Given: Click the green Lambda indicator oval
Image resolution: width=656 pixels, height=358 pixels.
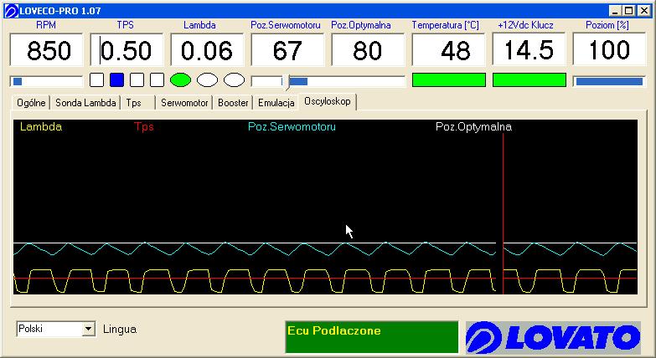Looking at the screenshot, I should pos(180,79).
